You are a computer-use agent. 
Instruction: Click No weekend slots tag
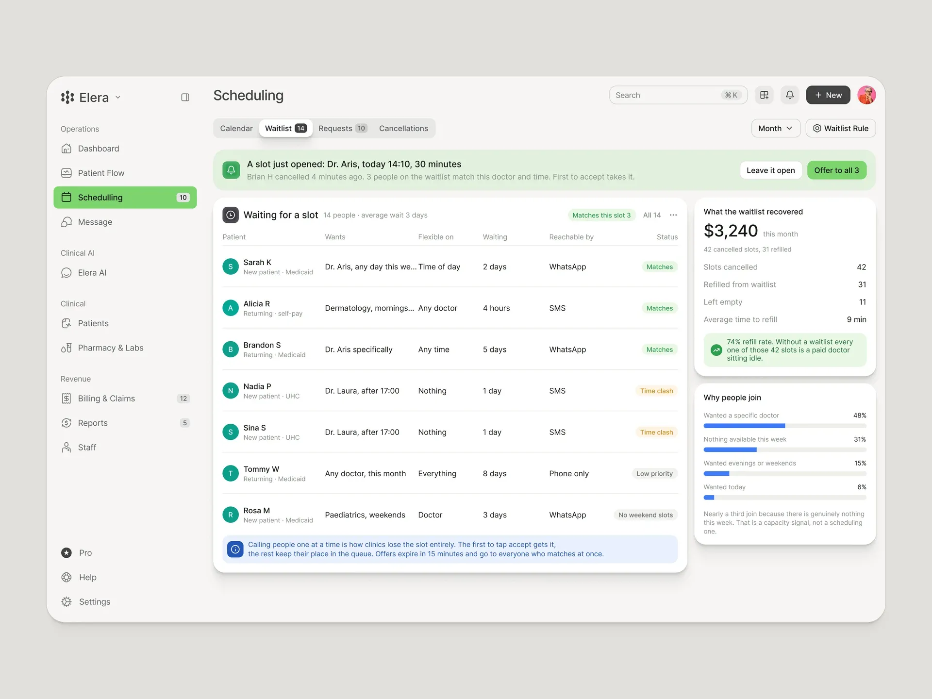click(646, 515)
